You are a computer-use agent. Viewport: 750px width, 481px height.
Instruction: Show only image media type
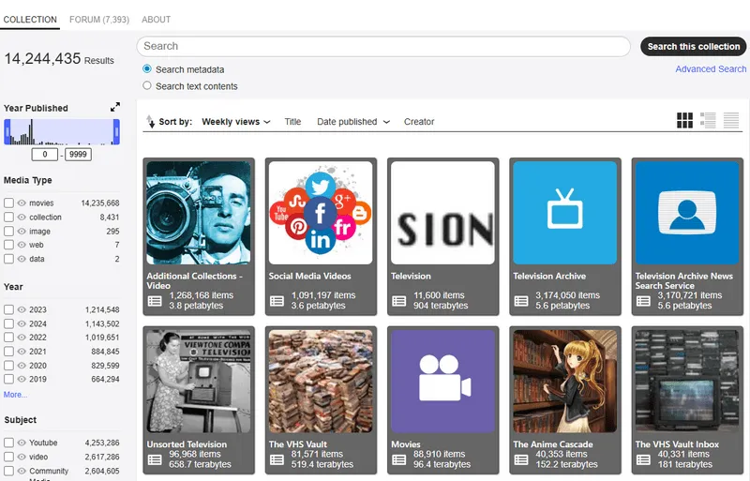pyautogui.click(x=22, y=232)
